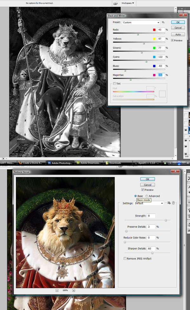The width and height of the screenshot is (190, 310).
Task: Click Auto button in Black and White dialog
Action: (x=178, y=35)
